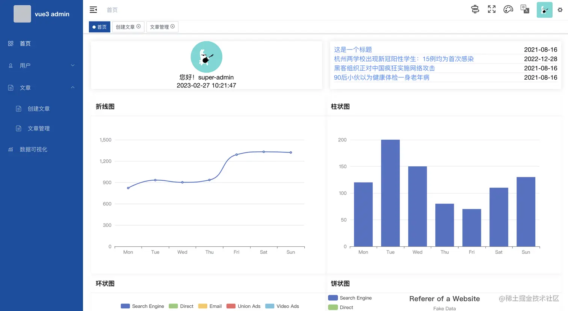Click the profile avatar above super-admin greeting
This screenshot has height=311, width=568.
click(207, 57)
